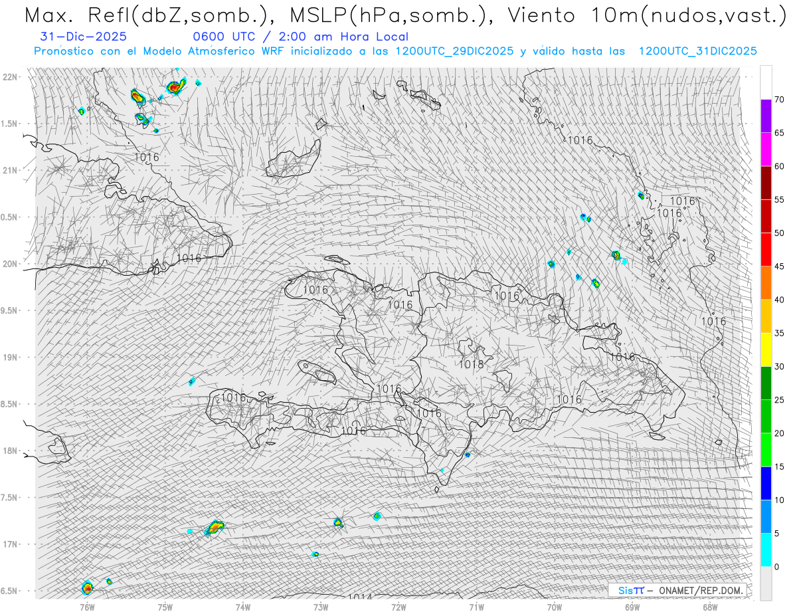
Task: Click the colorbar label '65'
Action: [x=779, y=133]
